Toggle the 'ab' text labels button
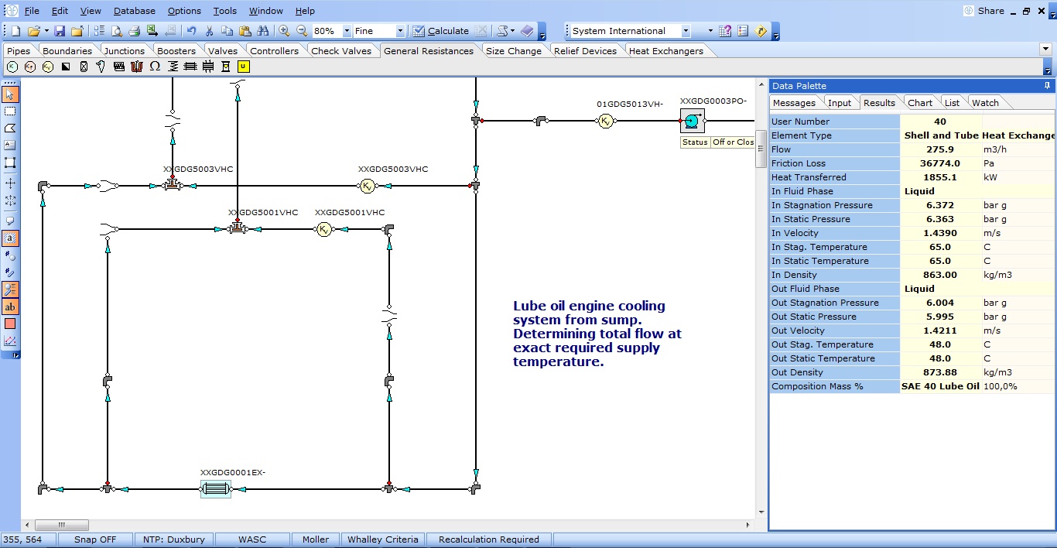Image resolution: width=1057 pixels, height=548 pixels. pos(10,307)
